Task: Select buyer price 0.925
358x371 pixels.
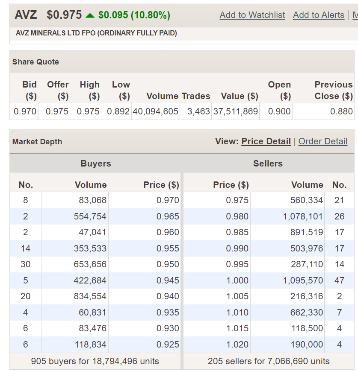Action: click(x=168, y=345)
